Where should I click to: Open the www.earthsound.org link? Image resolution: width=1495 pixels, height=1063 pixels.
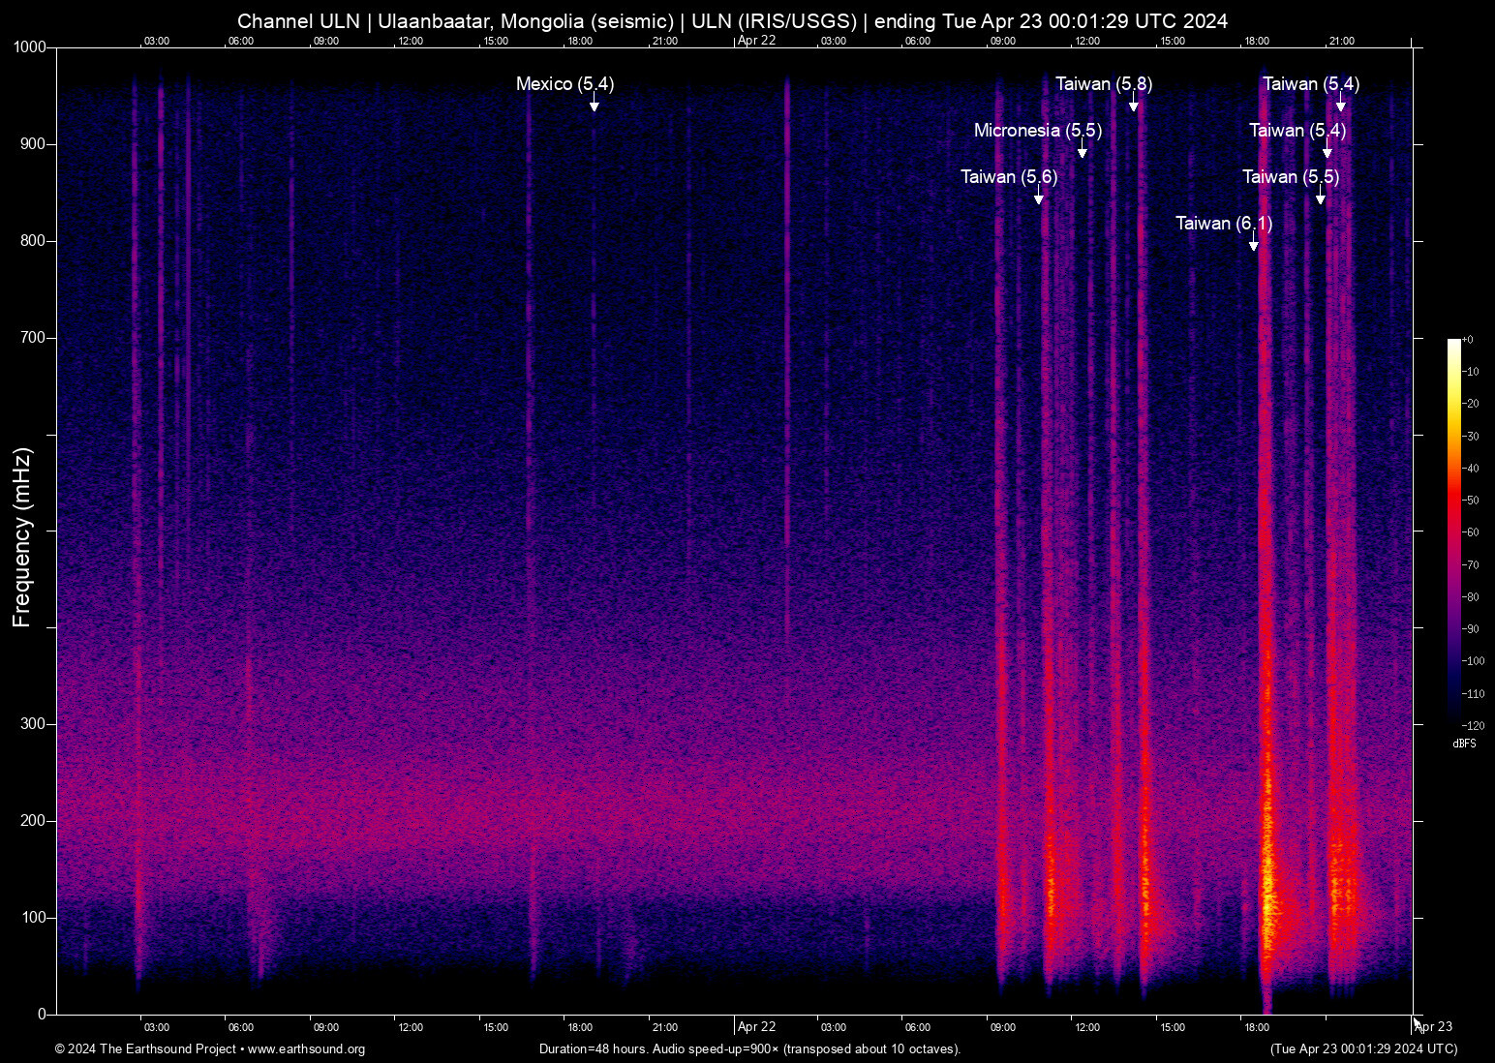point(306,1049)
